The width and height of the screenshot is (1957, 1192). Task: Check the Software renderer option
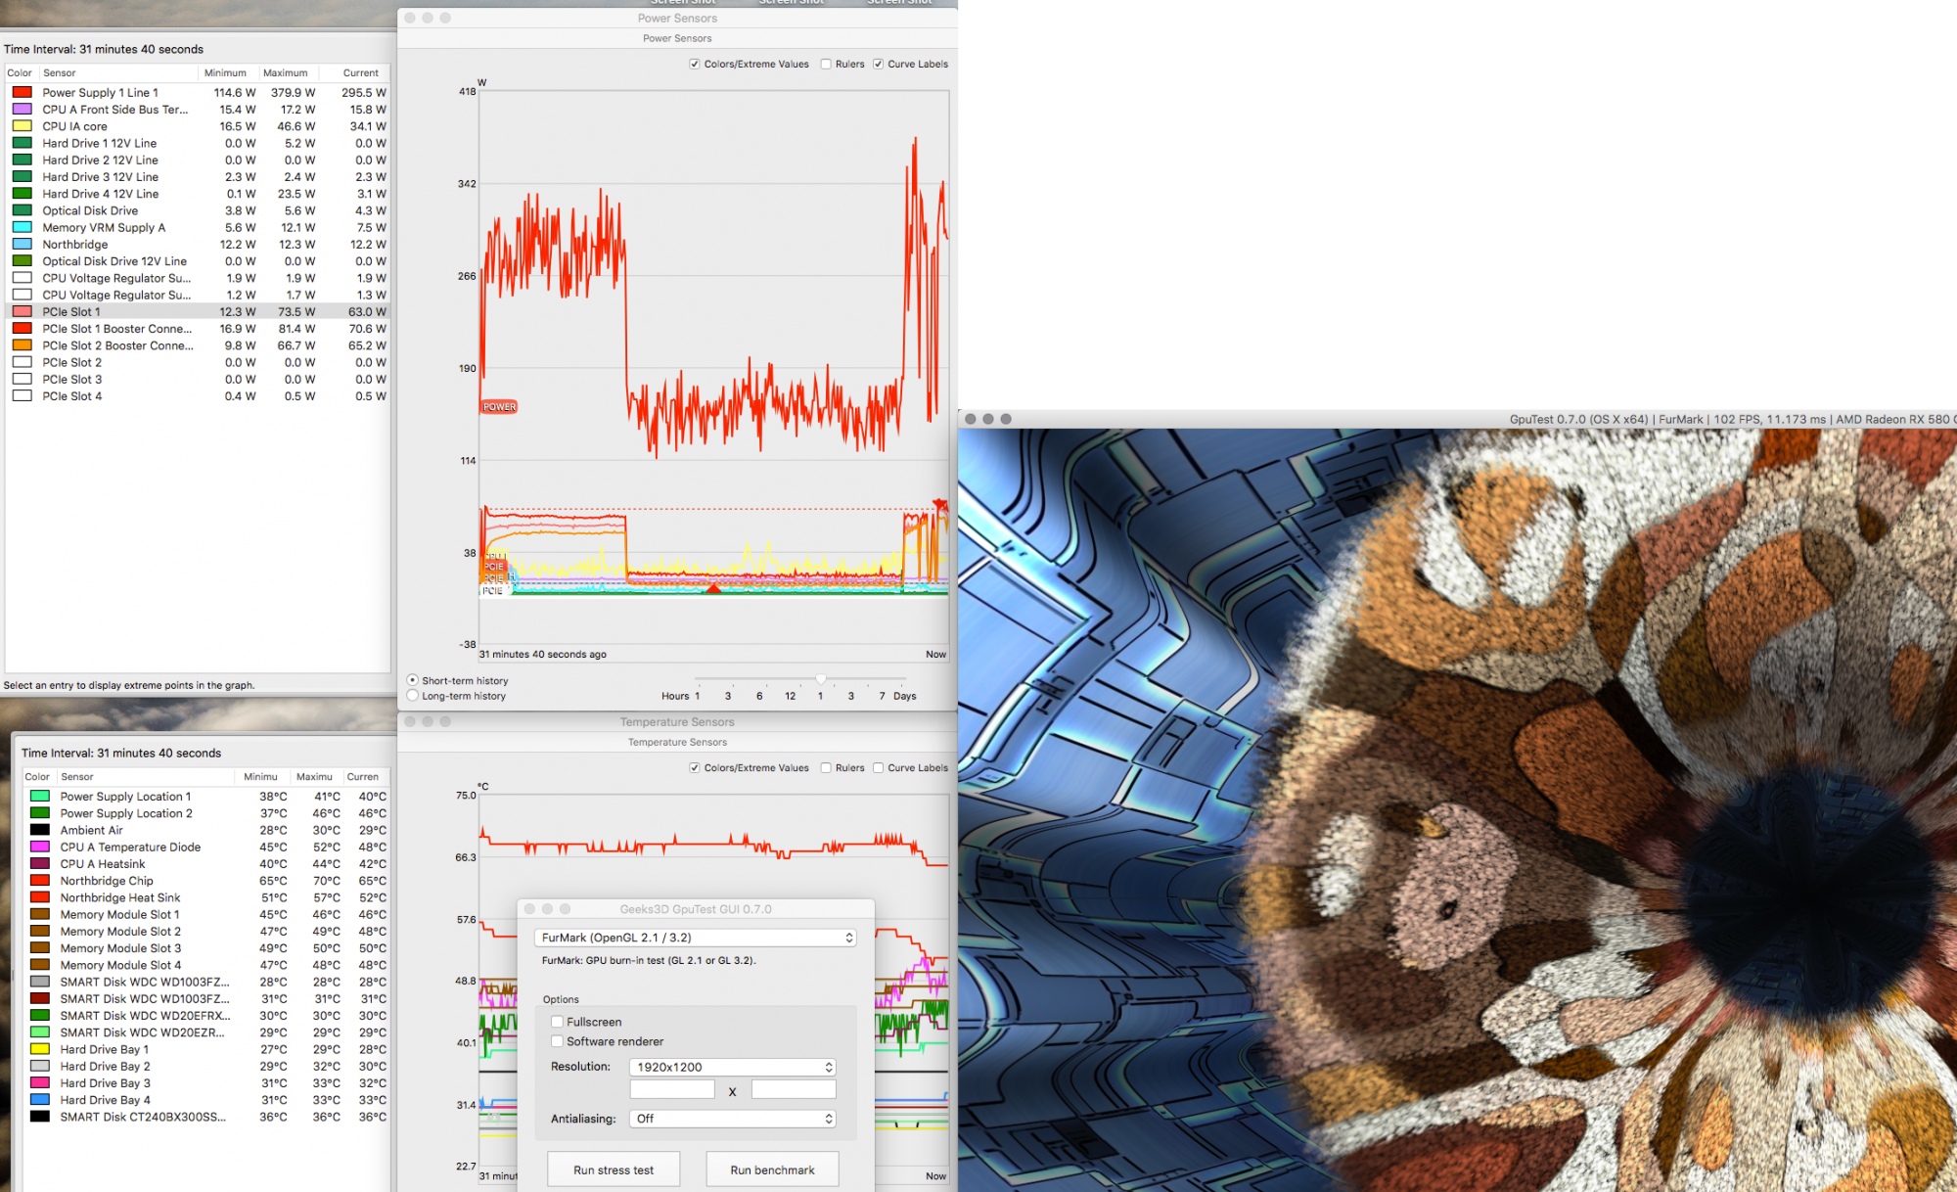(x=558, y=1041)
